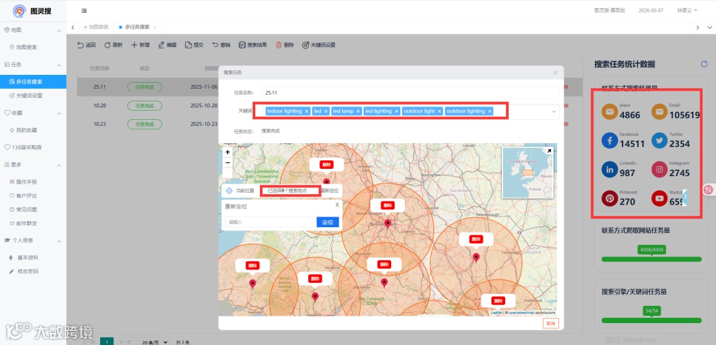Collapse the 任务 sidebar group

[59, 65]
